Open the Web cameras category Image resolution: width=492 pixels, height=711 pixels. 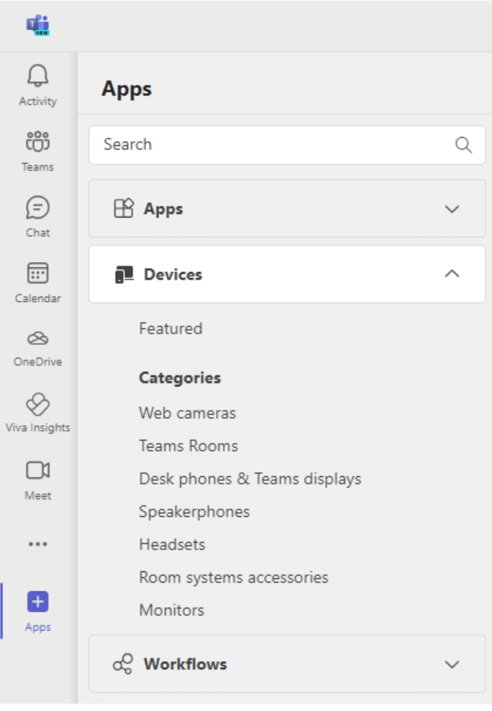pos(187,413)
